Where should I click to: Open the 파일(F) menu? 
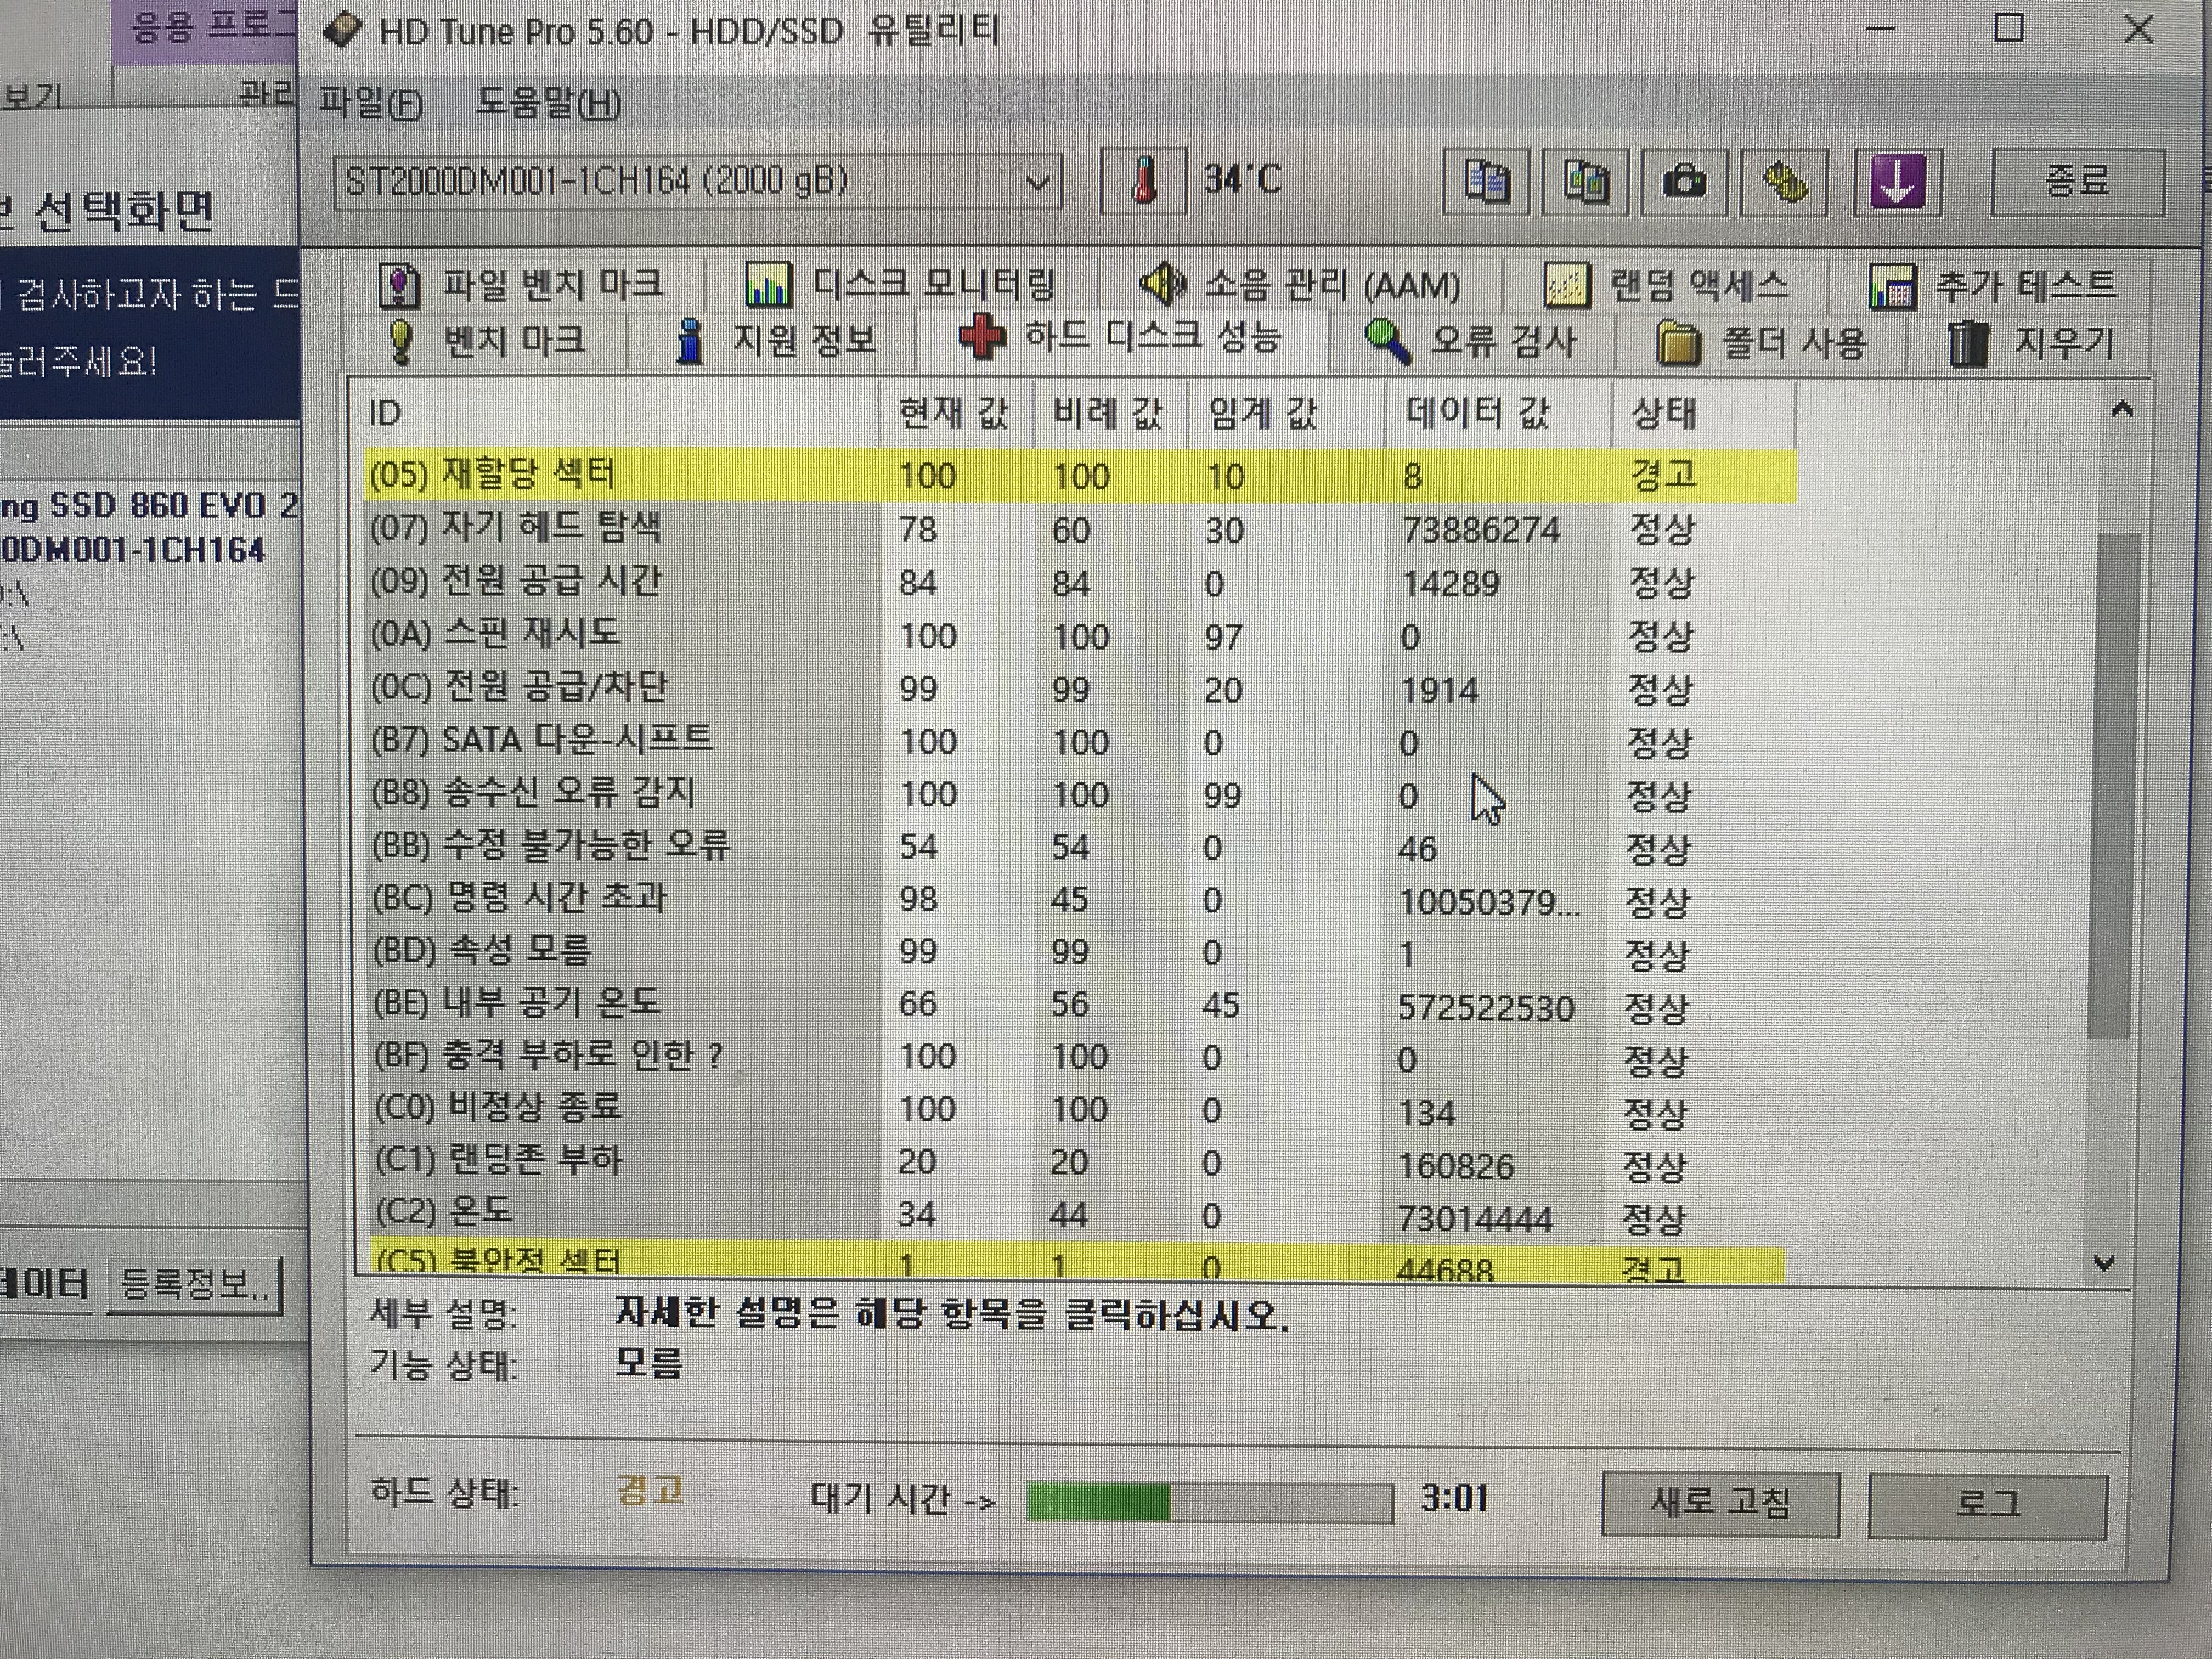[370, 103]
